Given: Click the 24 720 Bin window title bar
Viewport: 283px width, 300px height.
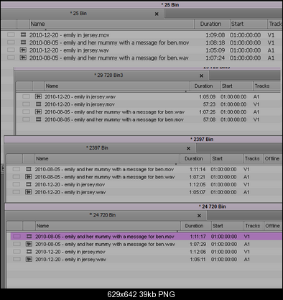Looking at the screenshot, I should [144, 206].
